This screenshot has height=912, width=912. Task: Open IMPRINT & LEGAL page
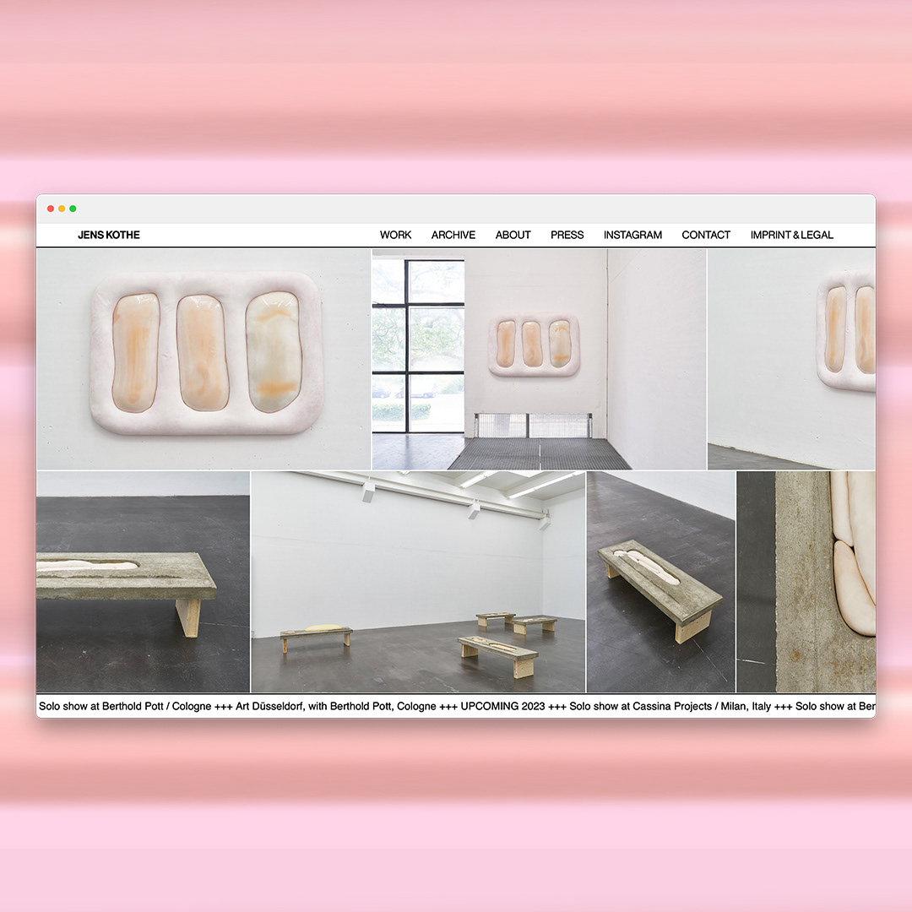point(791,235)
